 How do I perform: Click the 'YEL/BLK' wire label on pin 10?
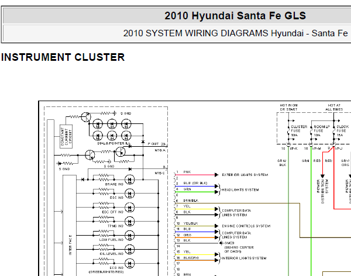coord(191,223)
